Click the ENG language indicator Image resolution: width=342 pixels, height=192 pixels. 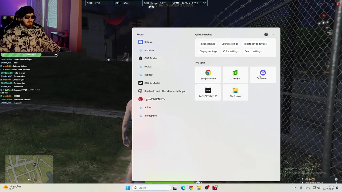click(308, 188)
